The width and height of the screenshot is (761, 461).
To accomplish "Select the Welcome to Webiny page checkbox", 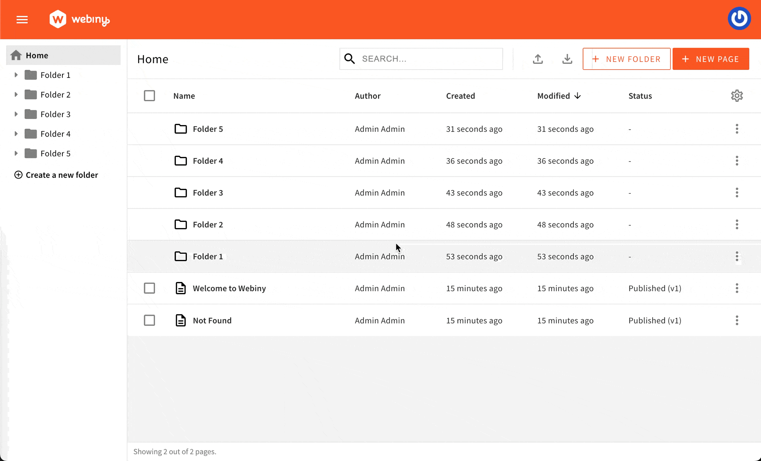I will (150, 288).
